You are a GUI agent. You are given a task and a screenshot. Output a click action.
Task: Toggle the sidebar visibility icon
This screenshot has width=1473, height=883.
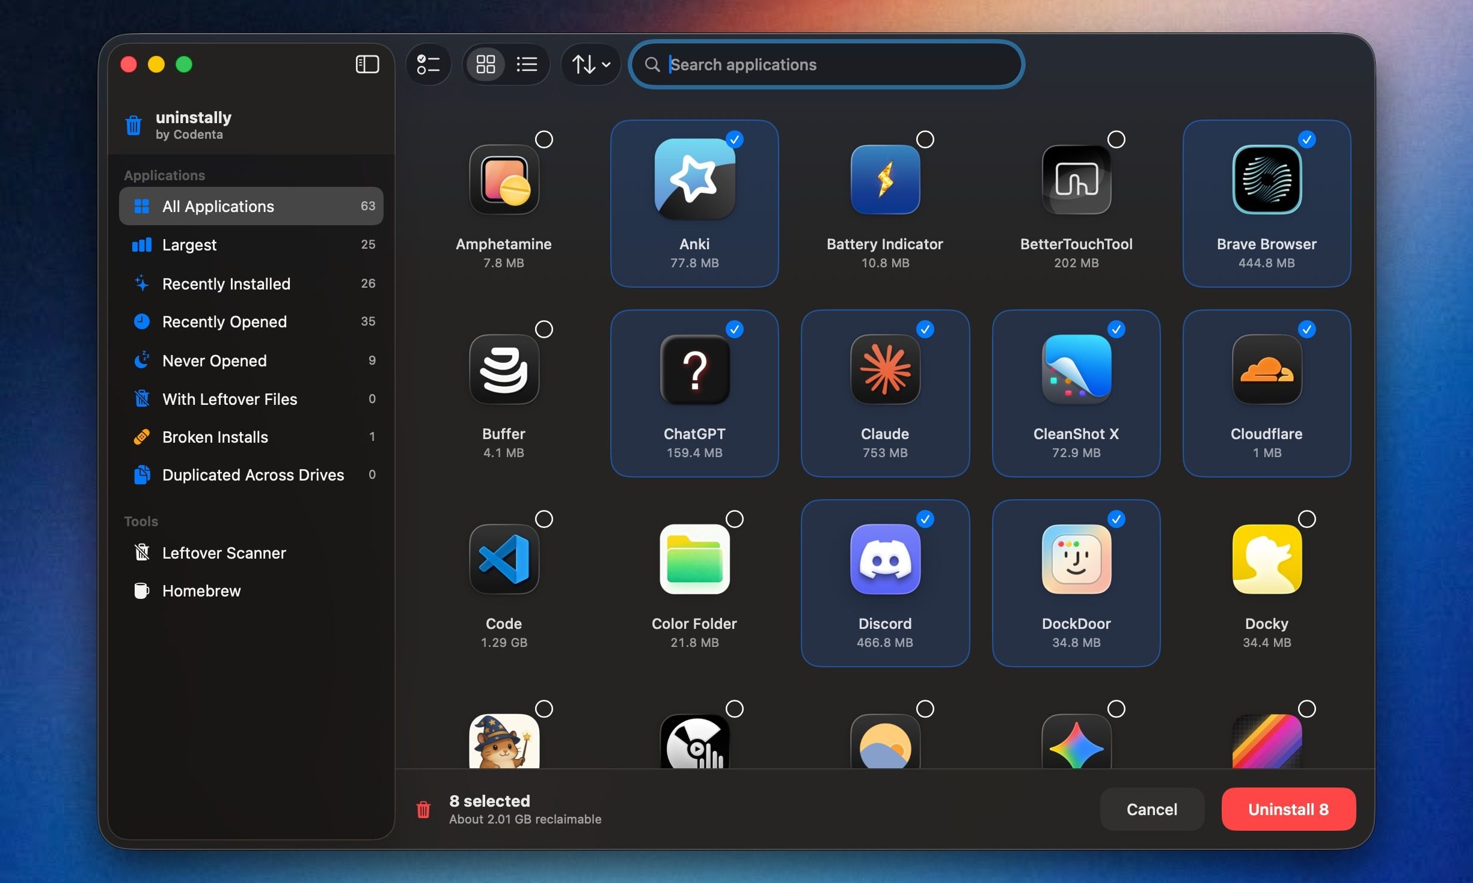coord(367,64)
